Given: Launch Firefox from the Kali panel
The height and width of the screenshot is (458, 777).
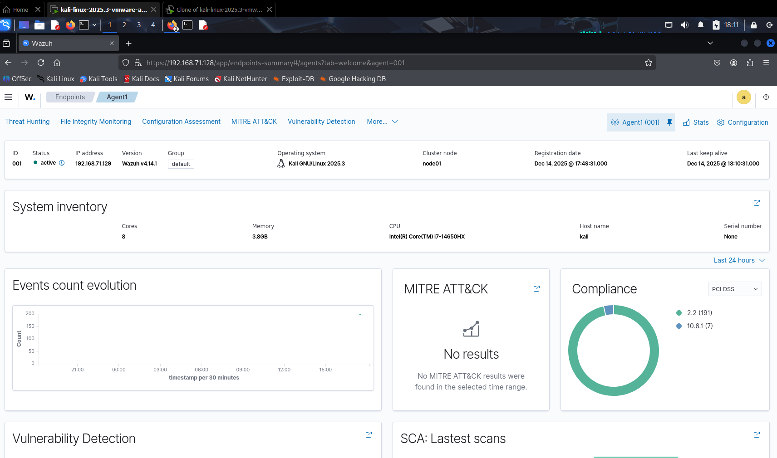Looking at the screenshot, I should coord(70,25).
